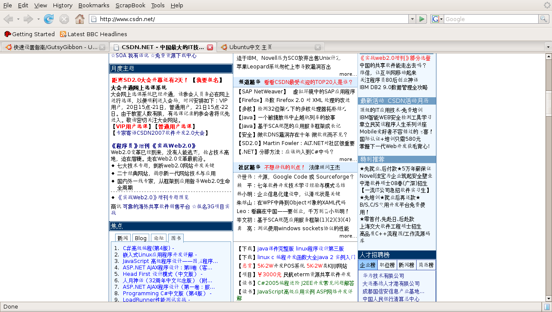Screen dimensions: 552x312
Task: Open the 不想挣钱的别点 red link
Action: [x=285, y=167]
